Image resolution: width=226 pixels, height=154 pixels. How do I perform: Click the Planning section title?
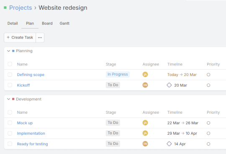coord(24,51)
